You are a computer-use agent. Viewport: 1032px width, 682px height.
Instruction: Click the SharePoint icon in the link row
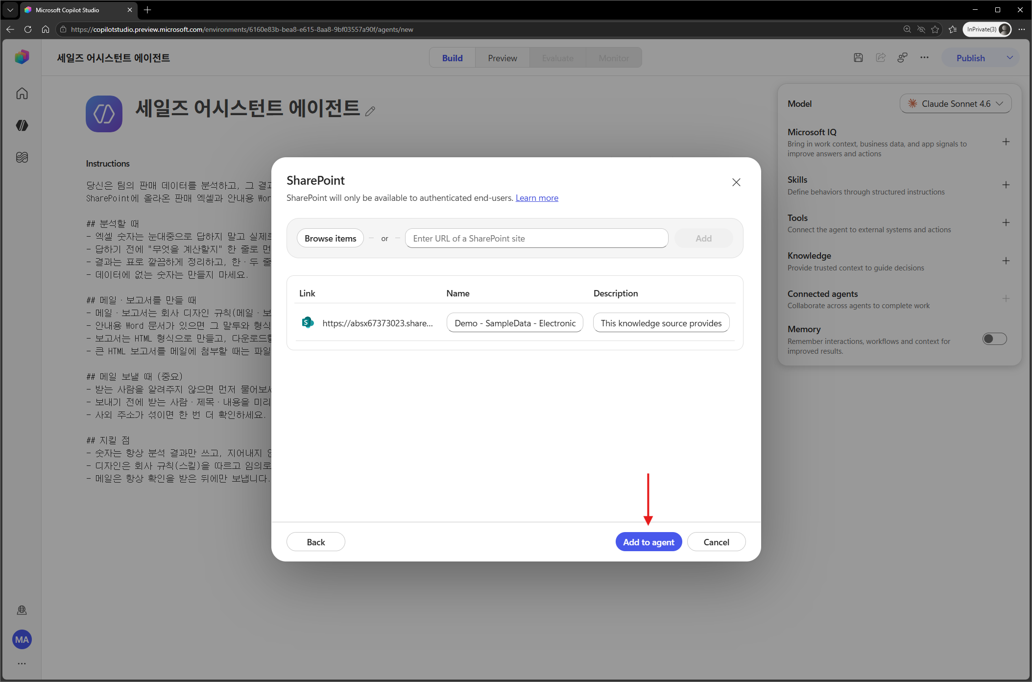308,322
